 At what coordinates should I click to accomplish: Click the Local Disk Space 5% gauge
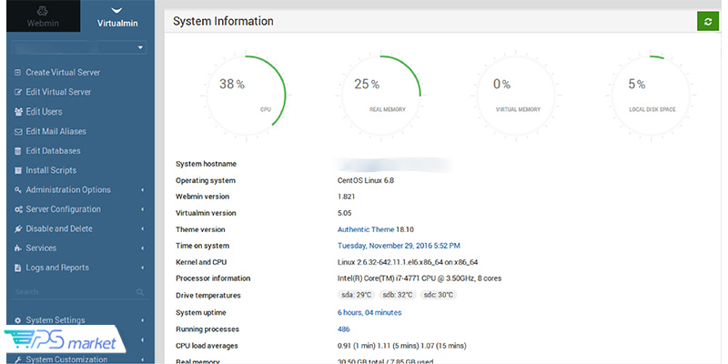(651, 96)
